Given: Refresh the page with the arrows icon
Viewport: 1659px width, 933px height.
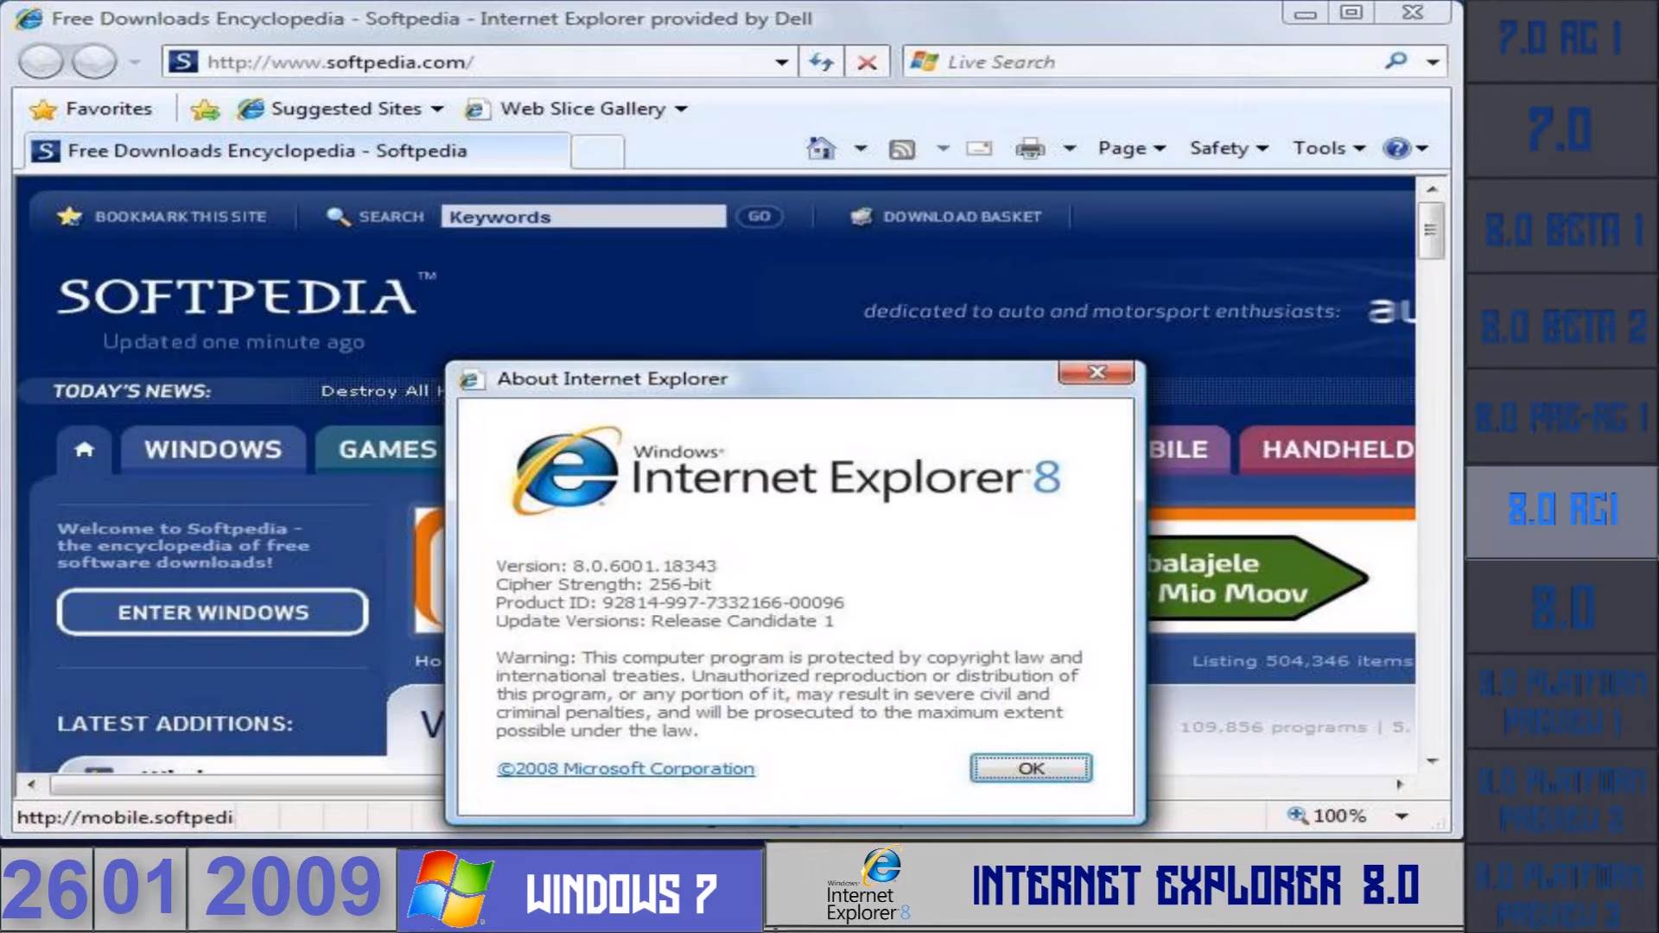Looking at the screenshot, I should [820, 60].
